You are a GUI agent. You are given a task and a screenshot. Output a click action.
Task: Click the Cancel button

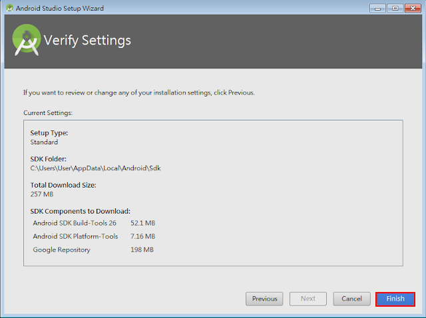coord(351,299)
